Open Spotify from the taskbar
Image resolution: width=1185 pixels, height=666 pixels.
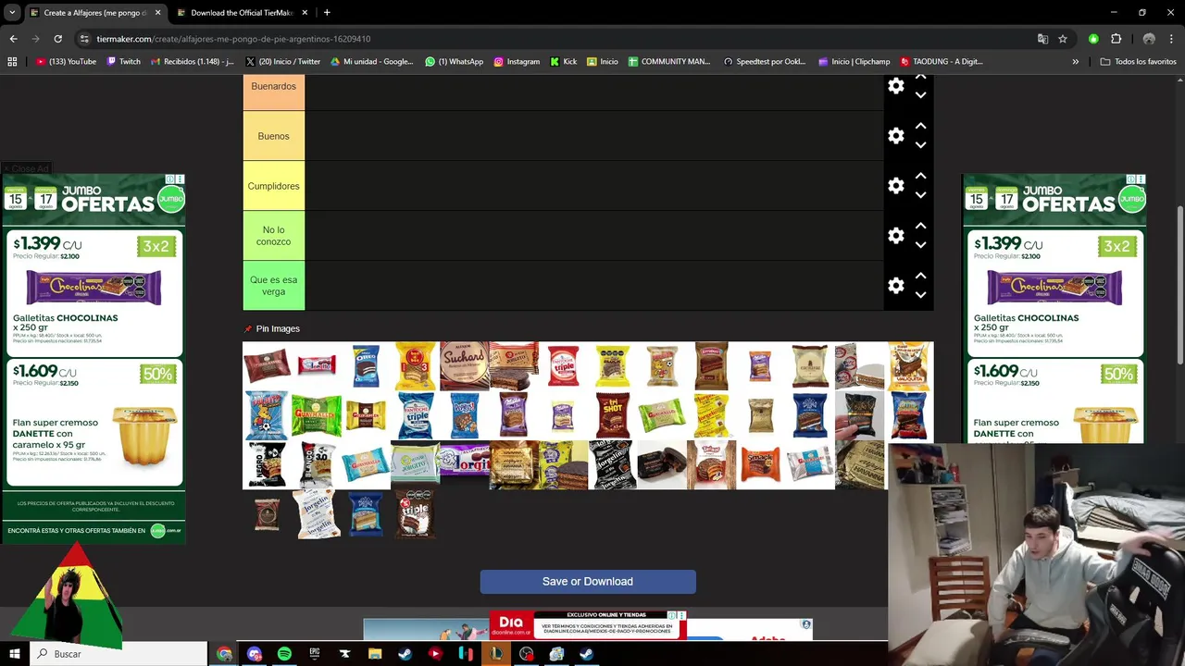284,654
